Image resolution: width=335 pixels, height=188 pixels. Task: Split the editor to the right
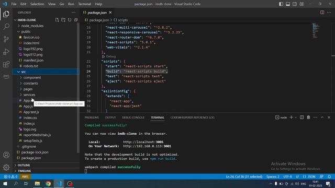[x=322, y=13]
